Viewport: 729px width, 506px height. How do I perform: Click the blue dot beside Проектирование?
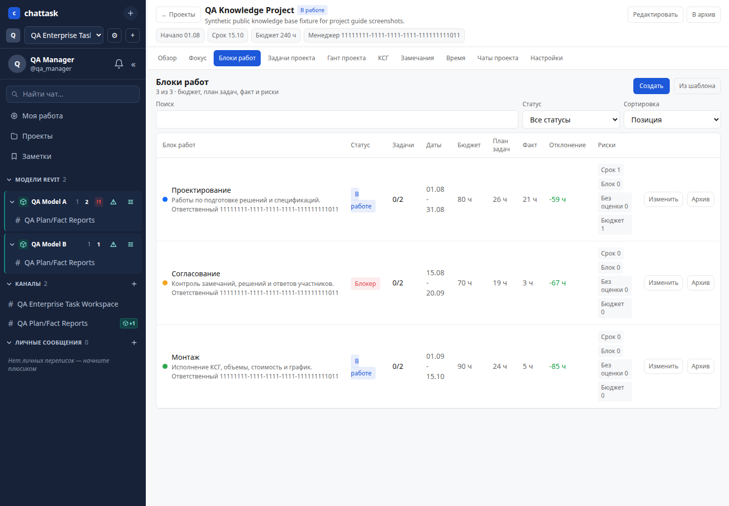point(165,199)
